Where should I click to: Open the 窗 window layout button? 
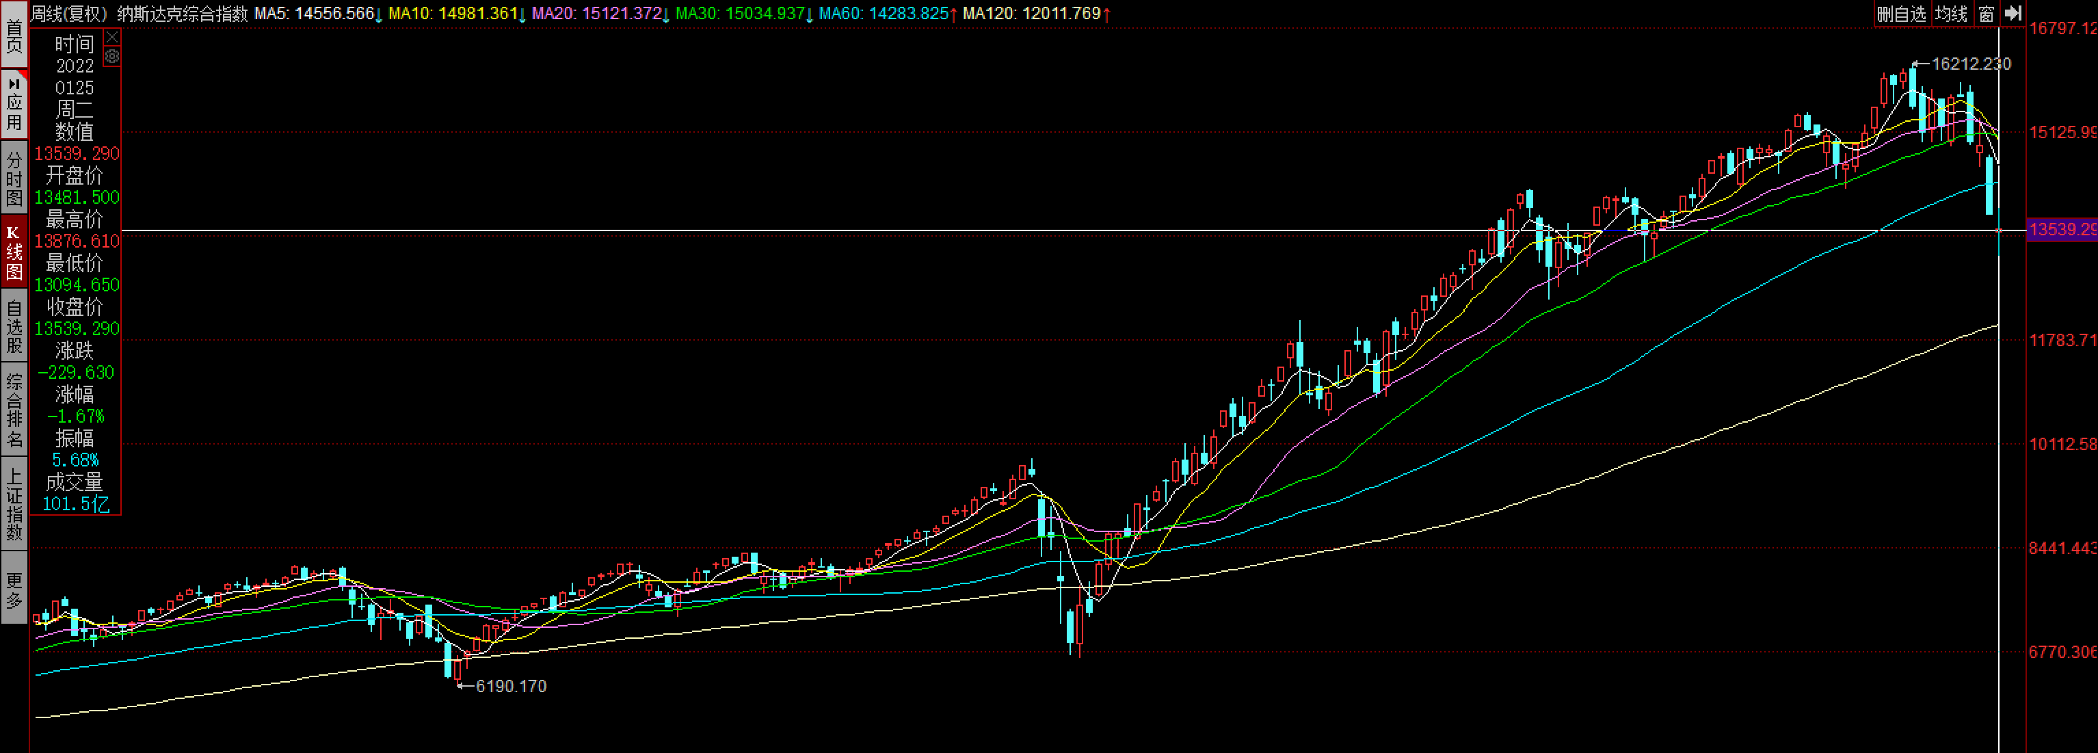point(1987,13)
